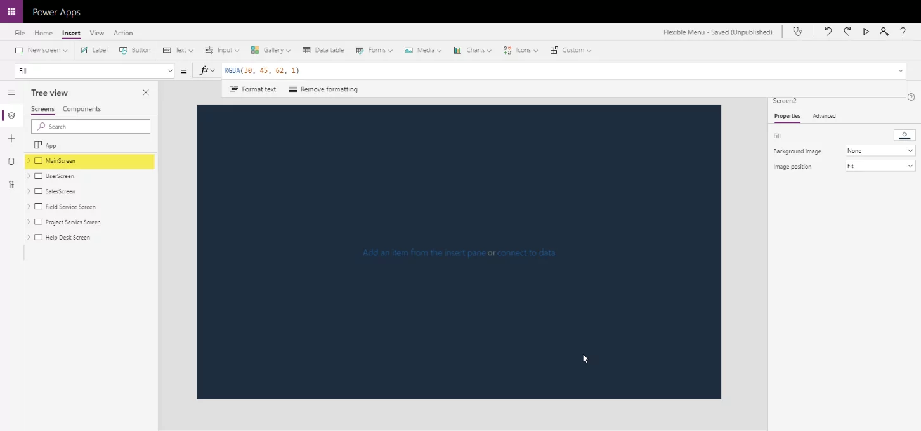Open the property selector showing Fill
The image size is (921, 431).
(95, 71)
